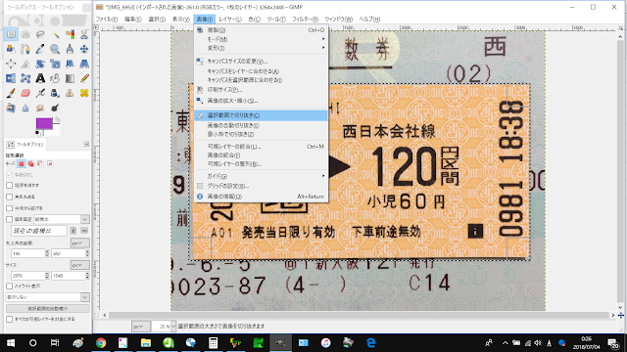This screenshot has width=627, height=352.
Task: Enable the highlight display checkbox
Action: click(x=9, y=286)
